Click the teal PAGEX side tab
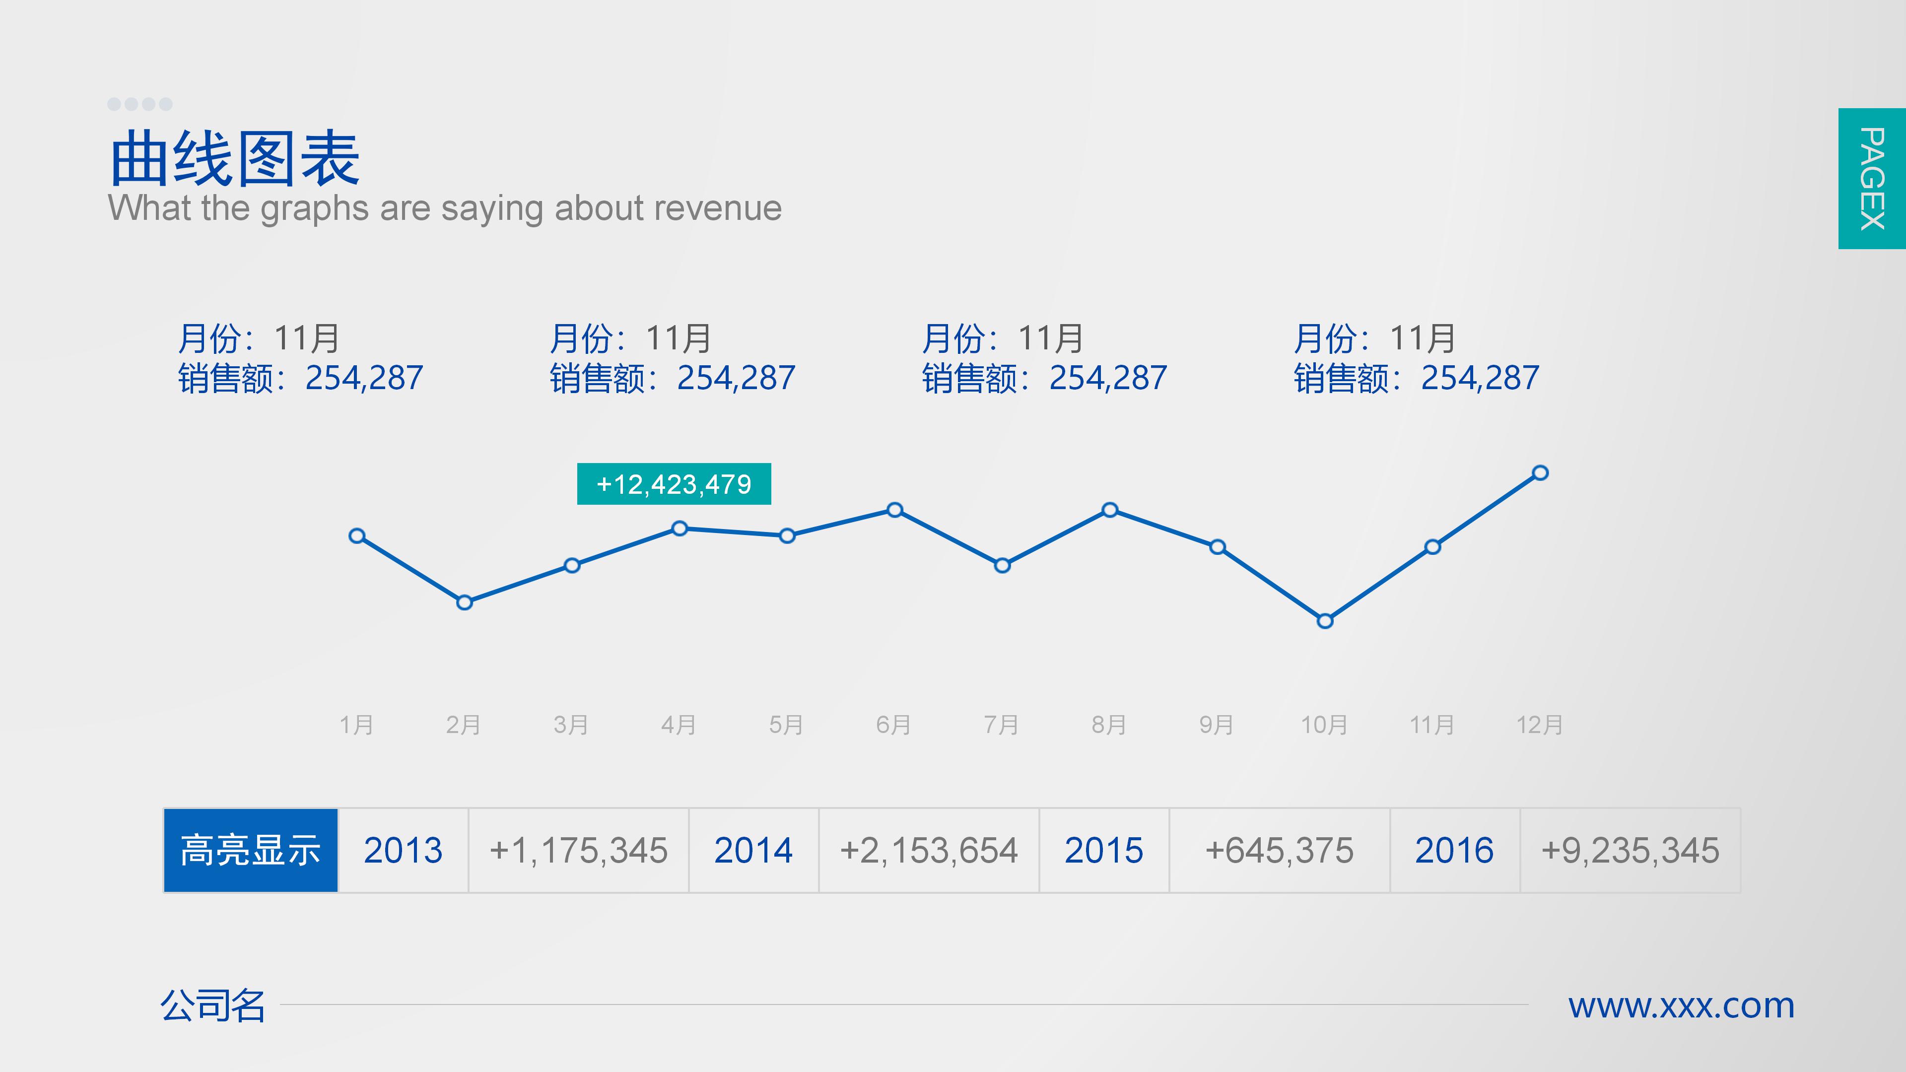Viewport: 1906px width, 1072px height. [x=1871, y=178]
